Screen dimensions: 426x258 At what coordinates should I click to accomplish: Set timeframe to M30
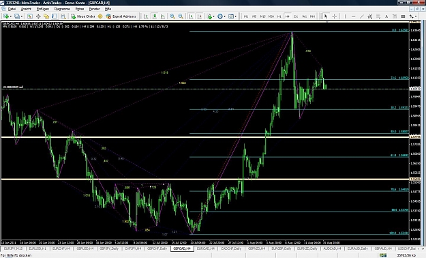(x=271, y=16)
